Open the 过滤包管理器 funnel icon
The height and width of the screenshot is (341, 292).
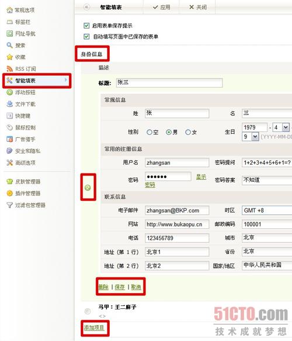click(x=9, y=205)
